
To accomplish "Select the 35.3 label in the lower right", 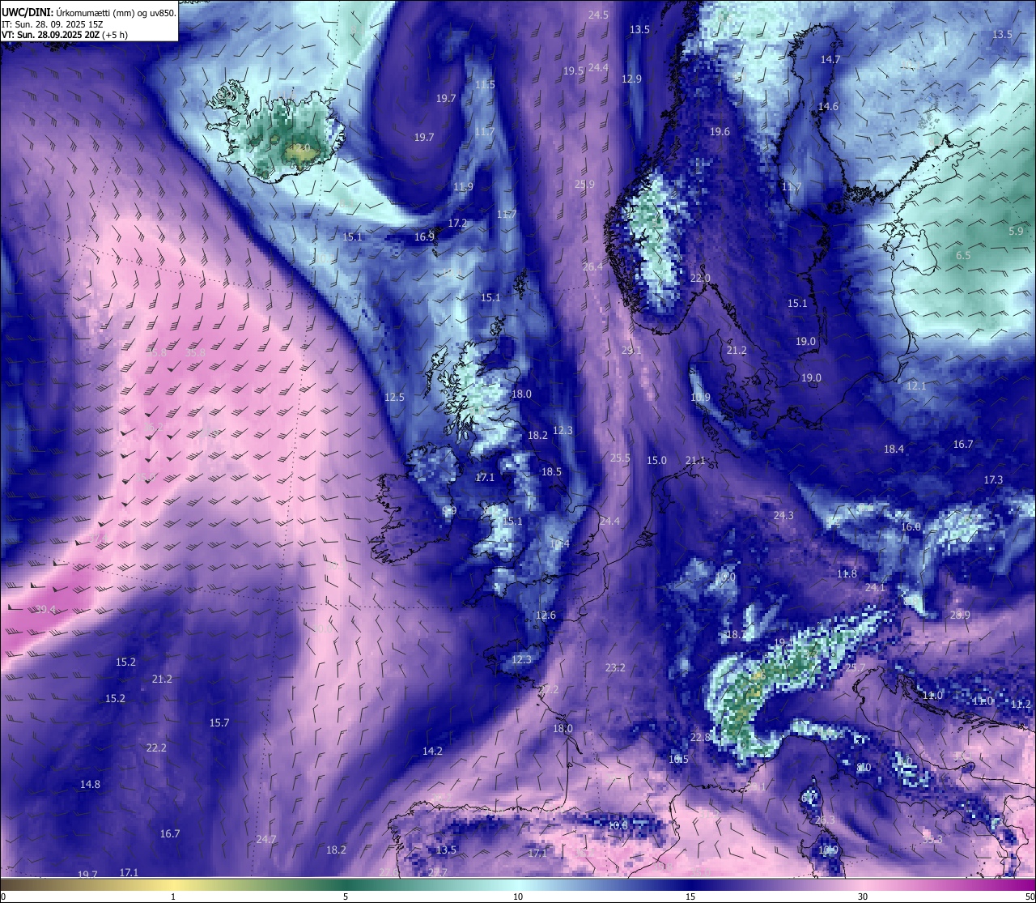I will (x=932, y=840).
